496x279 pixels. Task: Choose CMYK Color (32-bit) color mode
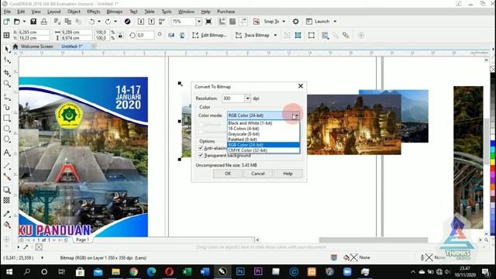point(263,150)
